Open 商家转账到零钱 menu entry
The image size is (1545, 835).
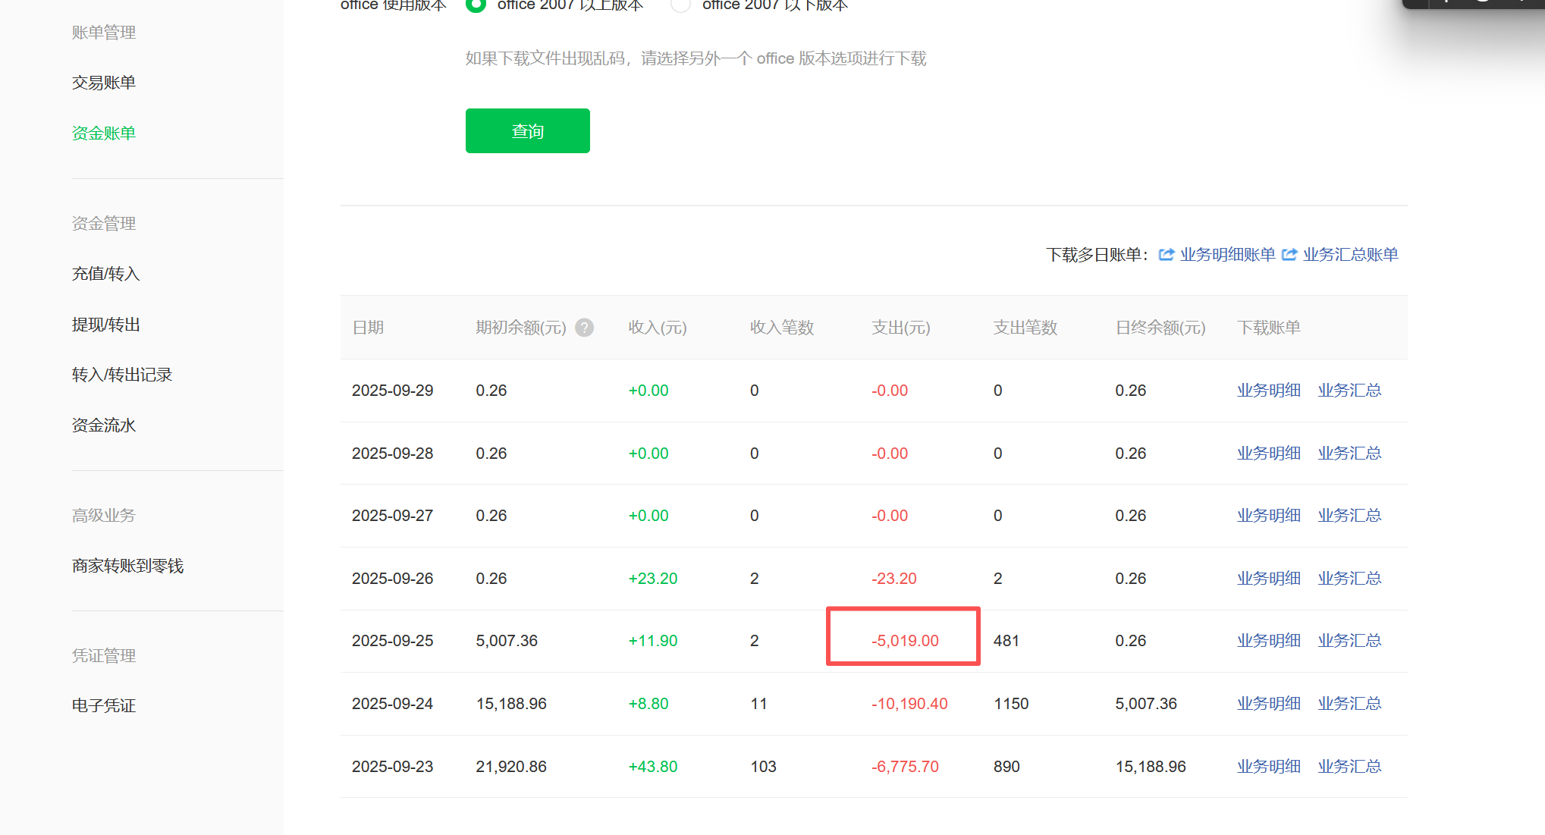128,566
